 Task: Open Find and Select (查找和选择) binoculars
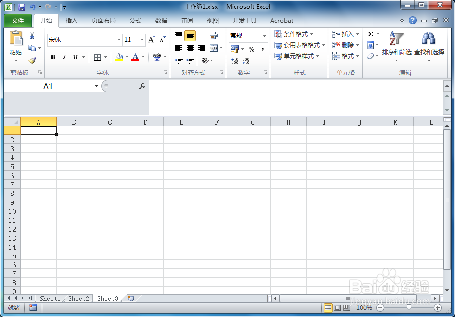[x=429, y=46]
